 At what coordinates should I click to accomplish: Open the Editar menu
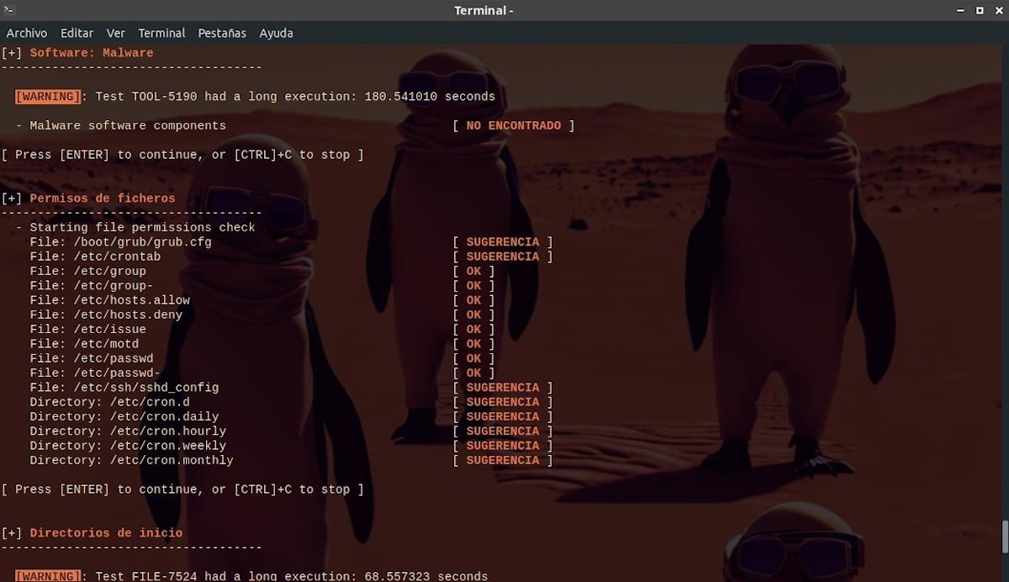77,33
